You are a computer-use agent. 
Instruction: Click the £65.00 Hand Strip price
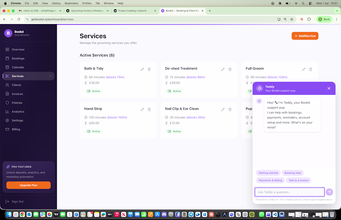click(x=94, y=123)
